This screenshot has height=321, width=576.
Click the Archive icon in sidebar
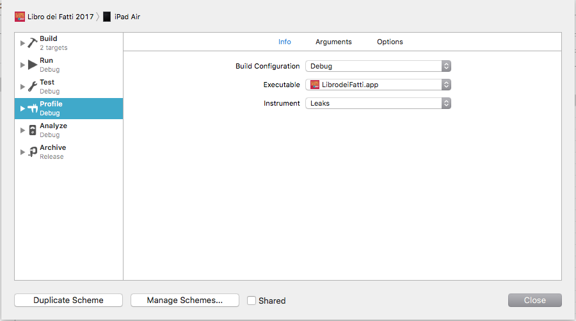pos(33,152)
